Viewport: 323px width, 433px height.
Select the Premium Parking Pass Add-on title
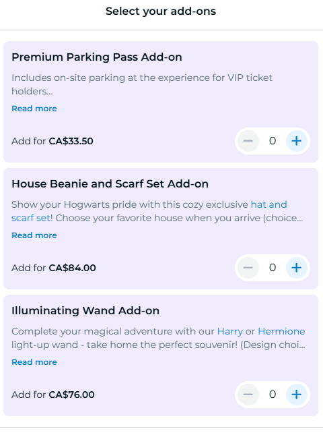click(x=97, y=57)
